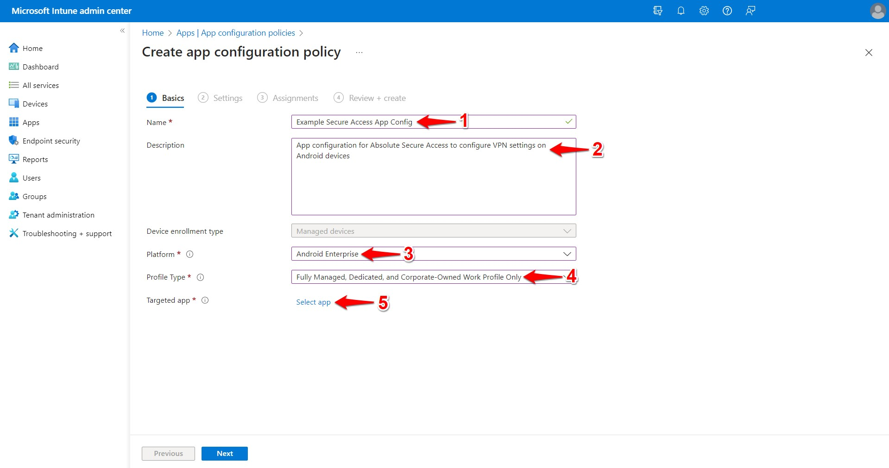This screenshot has width=889, height=468.
Task: Click the account avatar
Action: click(877, 11)
